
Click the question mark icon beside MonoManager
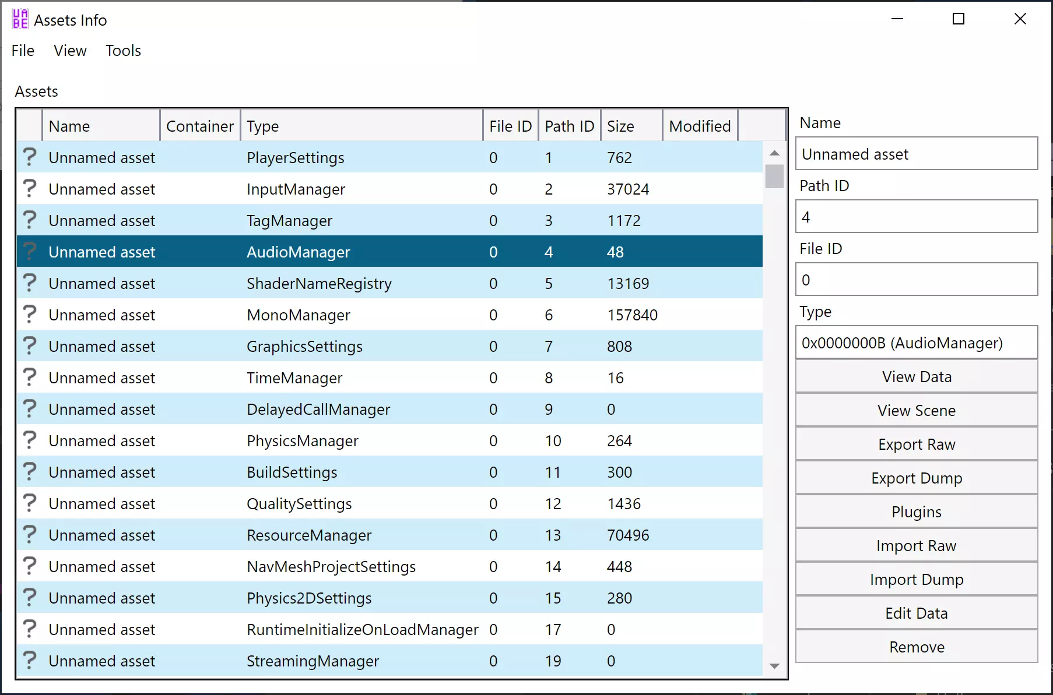pos(30,315)
